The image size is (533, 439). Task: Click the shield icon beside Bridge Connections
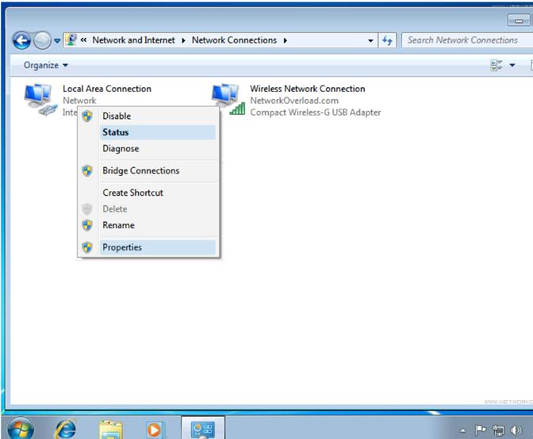pos(87,171)
